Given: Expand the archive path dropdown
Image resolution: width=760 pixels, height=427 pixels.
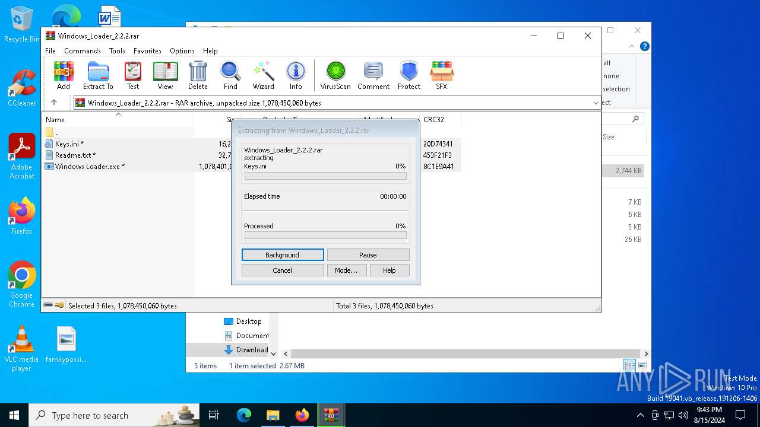Looking at the screenshot, I should click(x=596, y=103).
